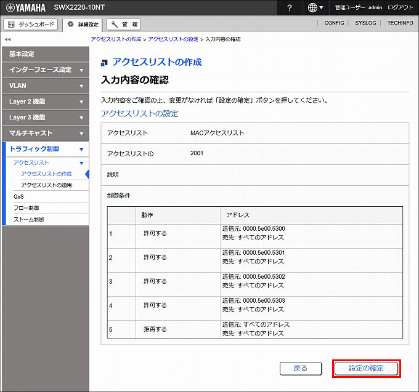Image resolution: width=419 pixels, height=392 pixels.
Task: Switch to the 詳細設定 tab
Action: click(x=83, y=25)
